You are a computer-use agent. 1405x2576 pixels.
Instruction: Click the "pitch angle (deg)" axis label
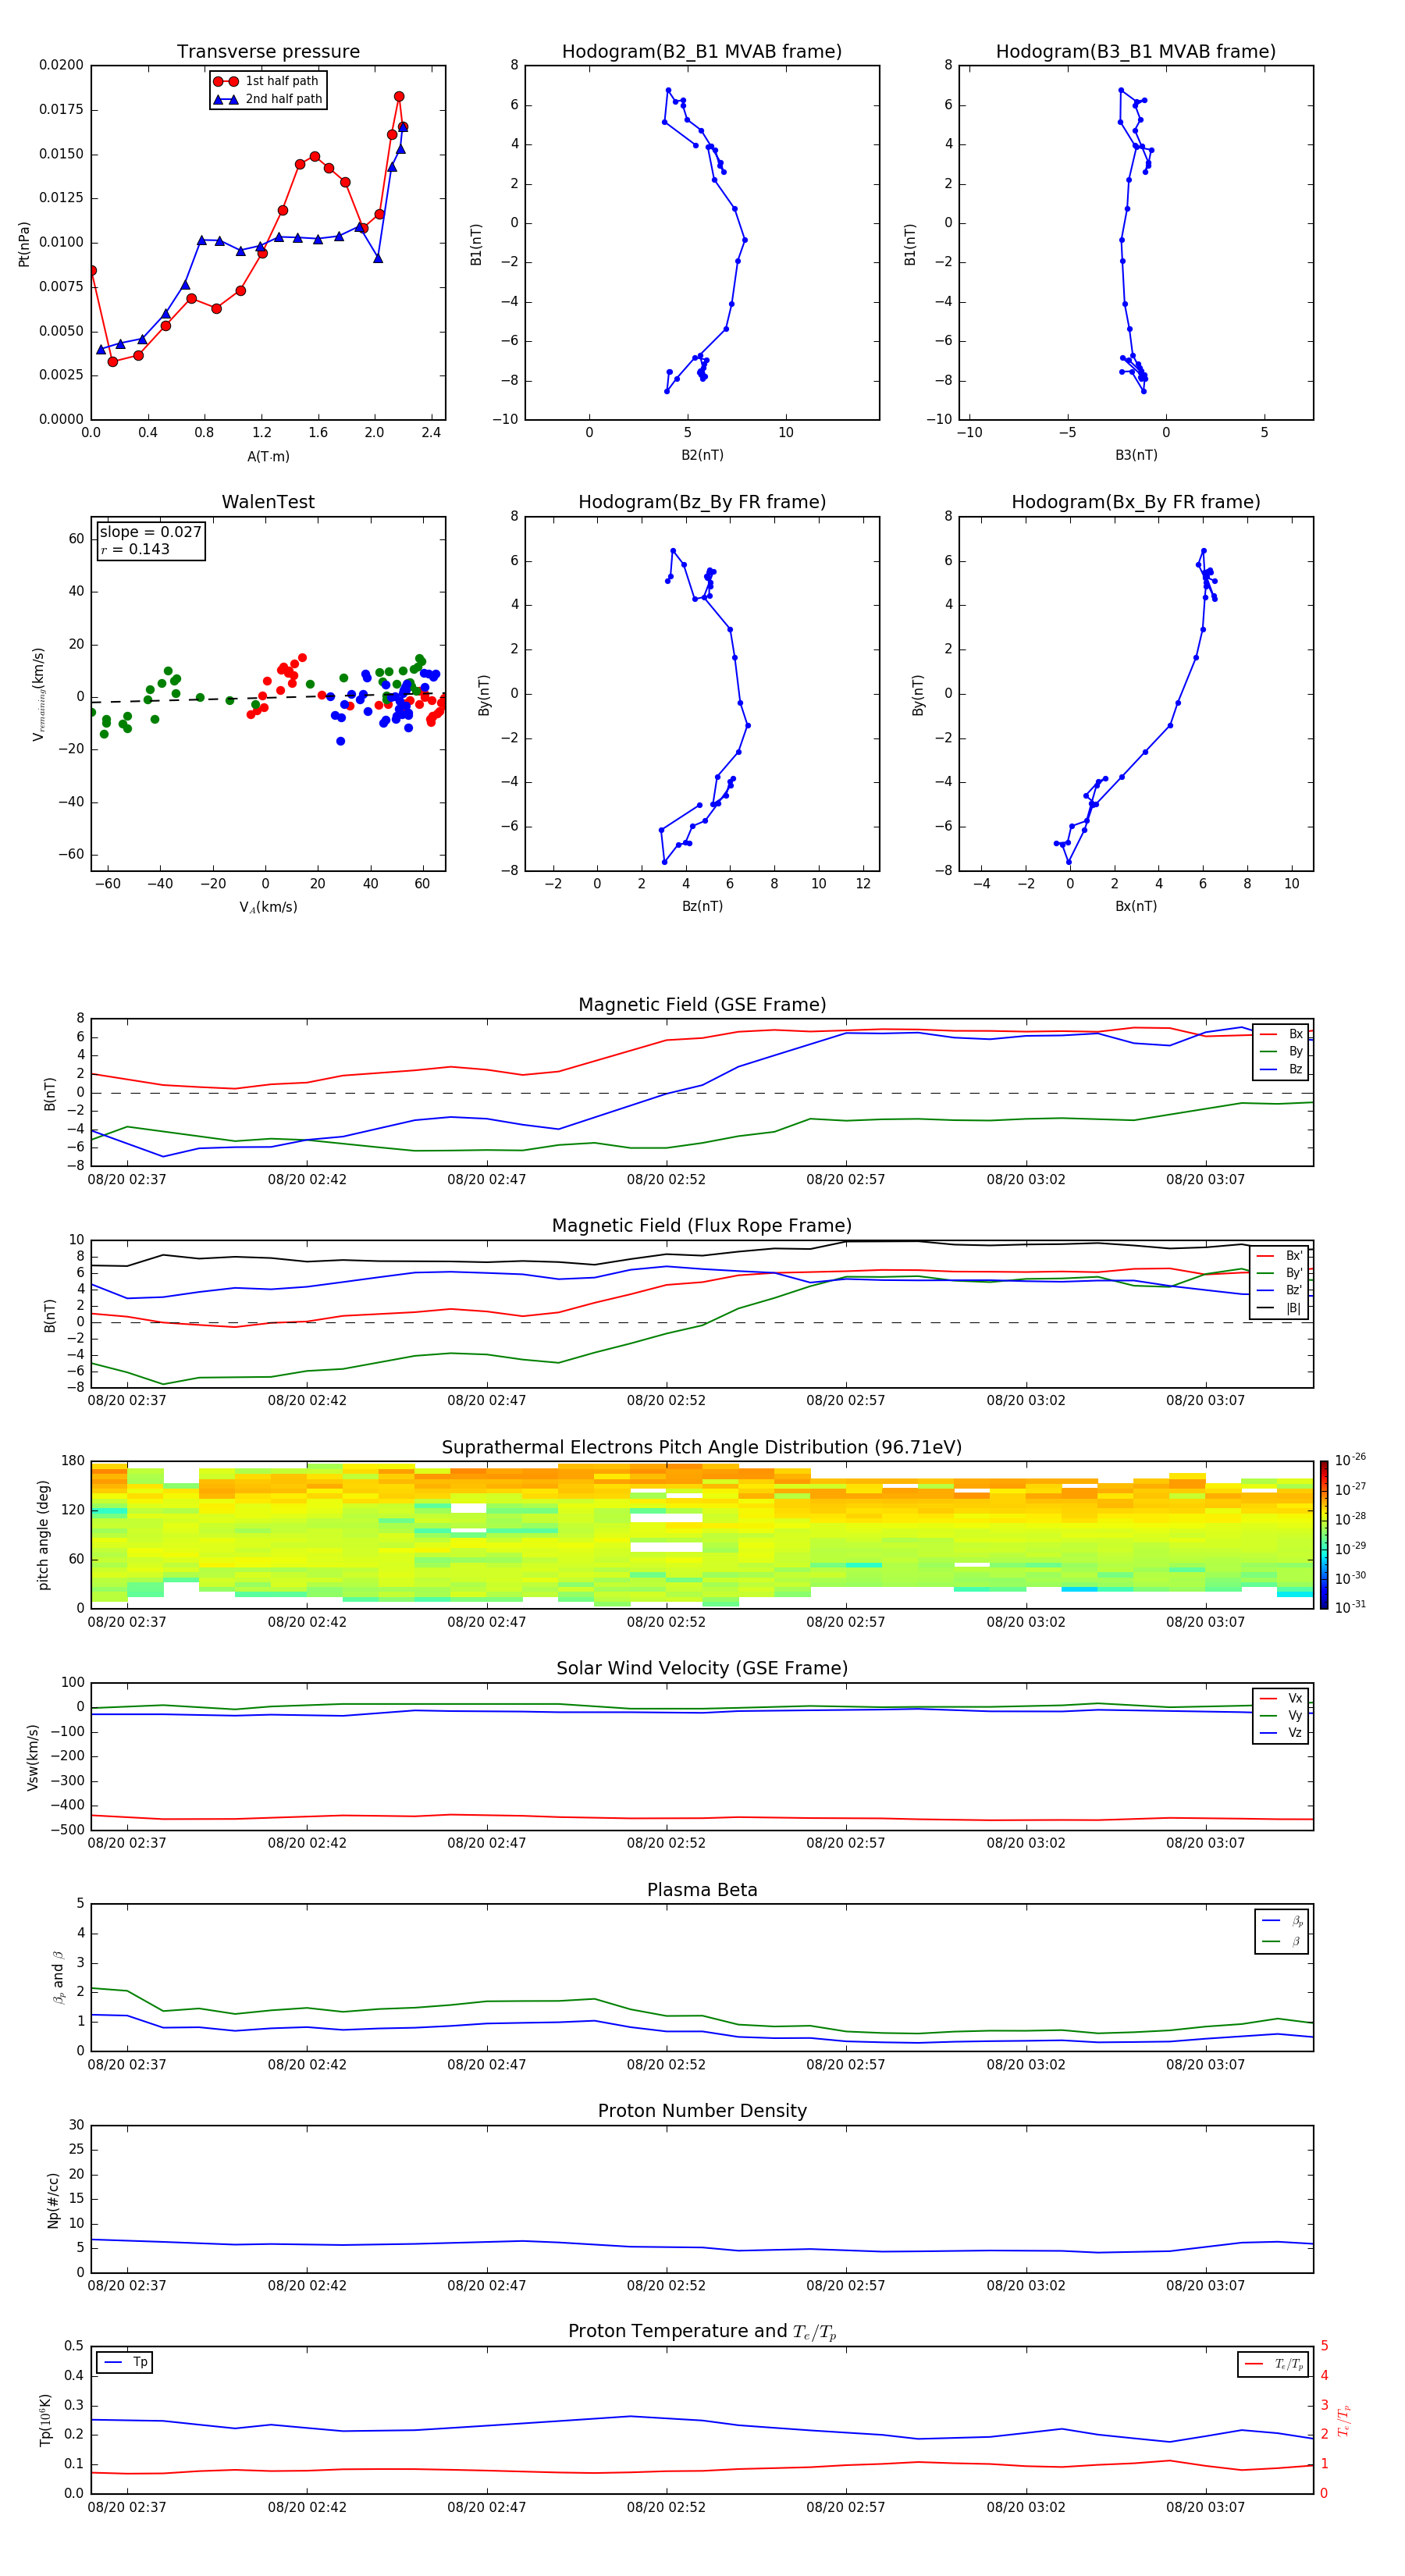(43, 1535)
